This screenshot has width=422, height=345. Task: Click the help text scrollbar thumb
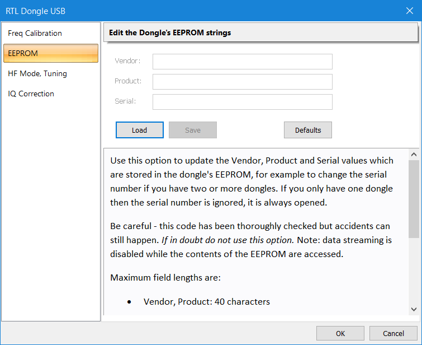point(414,199)
